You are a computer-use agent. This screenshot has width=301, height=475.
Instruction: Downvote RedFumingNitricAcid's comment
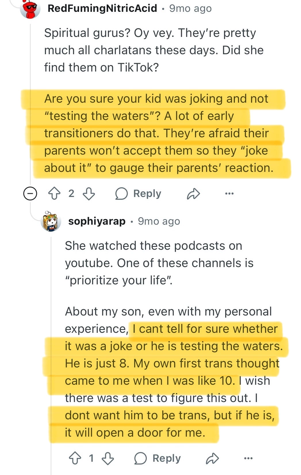[x=89, y=194]
